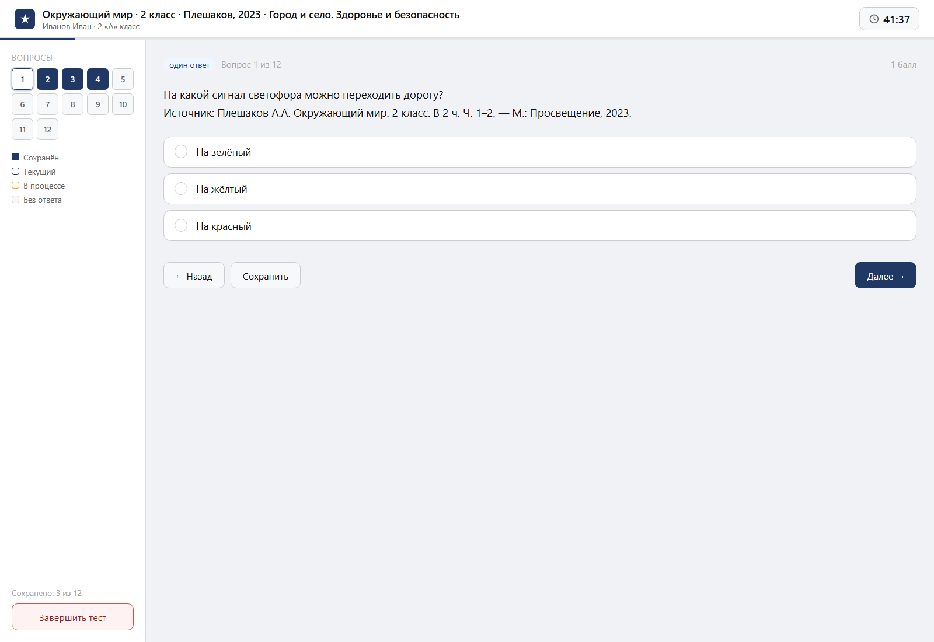The width and height of the screenshot is (934, 642).
Task: Click the «один ответ» tag
Action: (189, 65)
